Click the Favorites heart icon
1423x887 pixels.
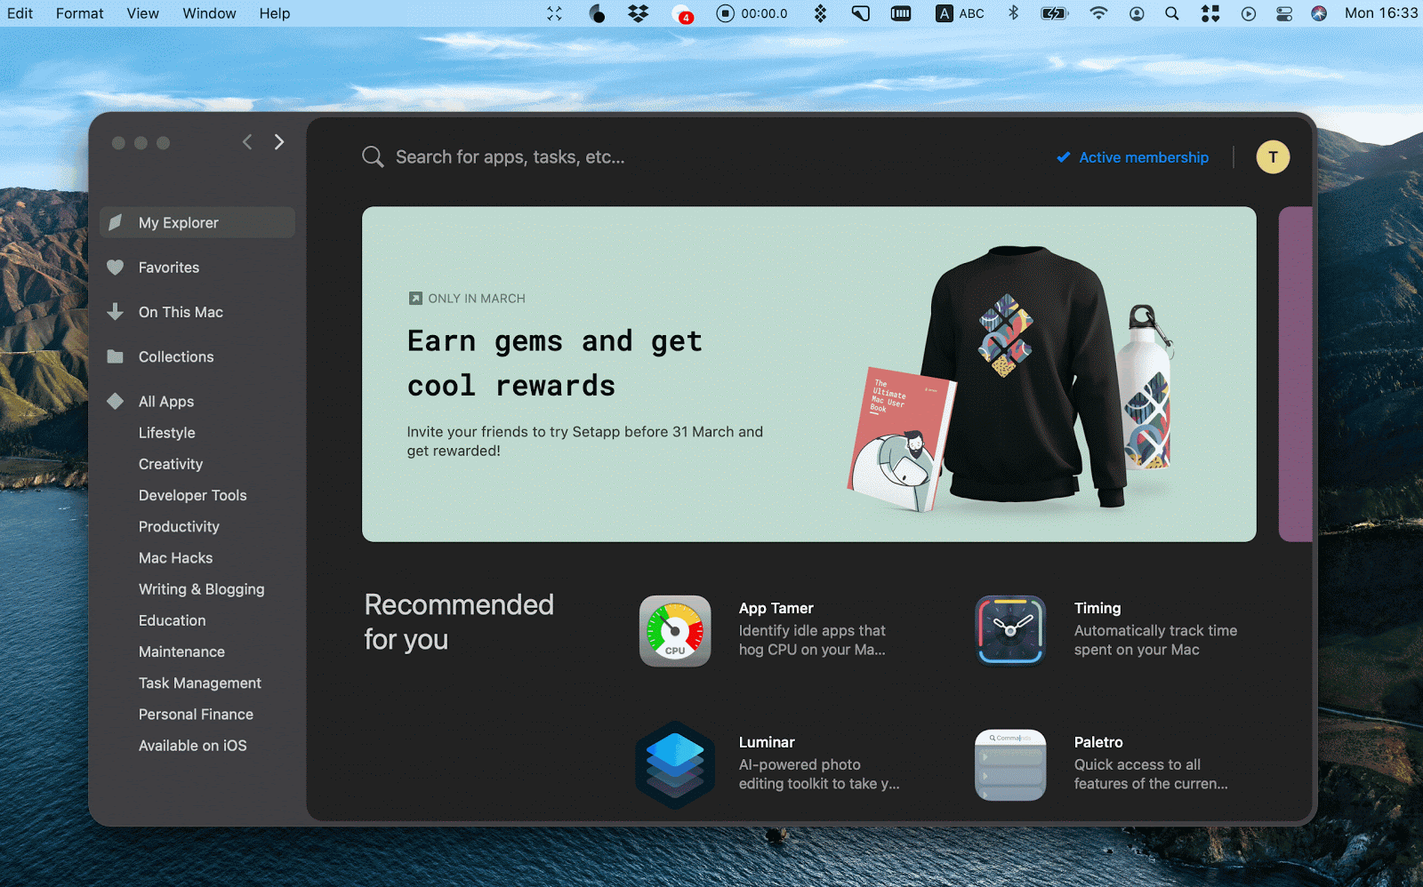pos(116,268)
